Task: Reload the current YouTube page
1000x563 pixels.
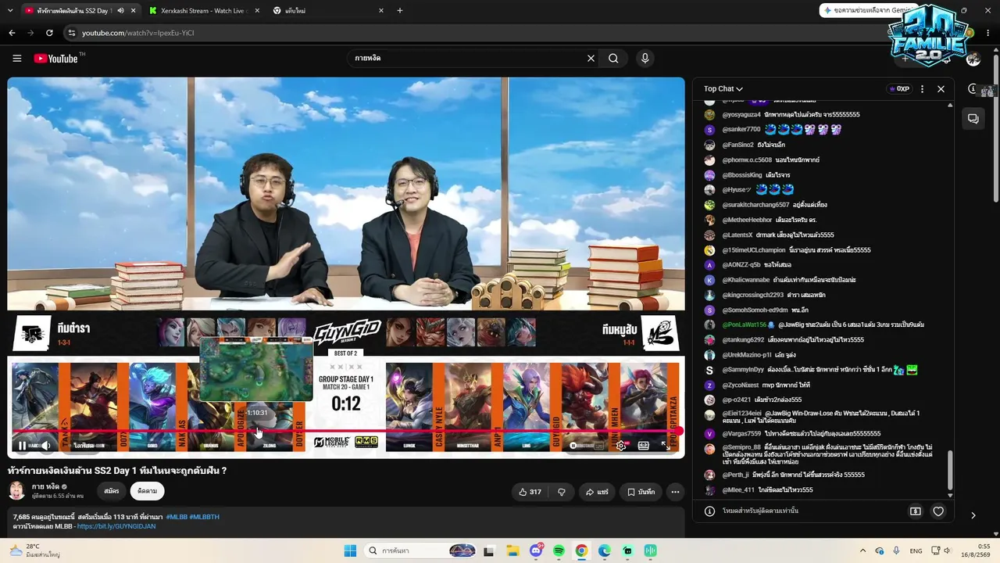Action: [x=49, y=33]
